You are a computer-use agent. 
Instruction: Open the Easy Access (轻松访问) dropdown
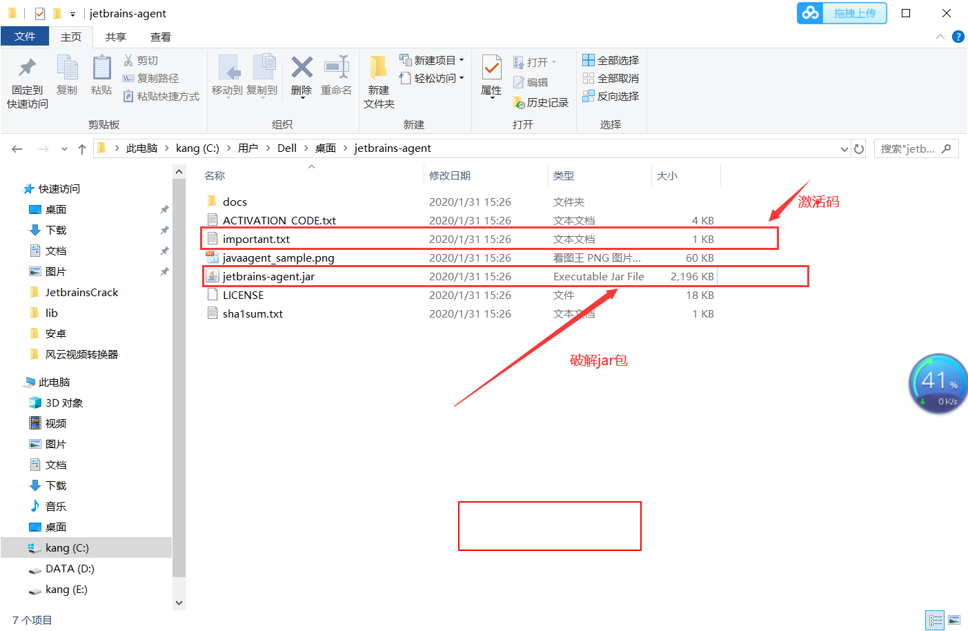tap(433, 79)
